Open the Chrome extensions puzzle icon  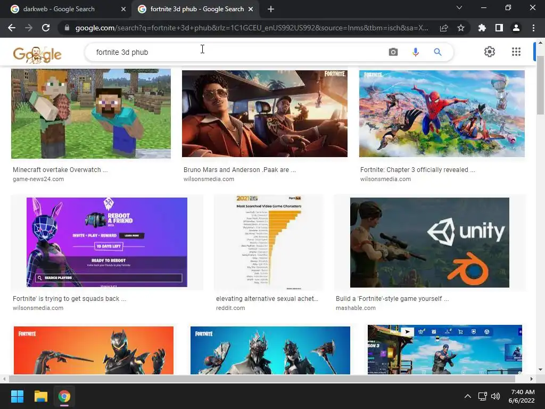click(482, 28)
